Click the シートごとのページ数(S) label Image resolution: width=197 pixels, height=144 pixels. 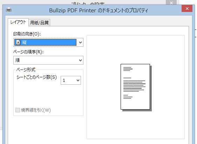tap(36, 77)
